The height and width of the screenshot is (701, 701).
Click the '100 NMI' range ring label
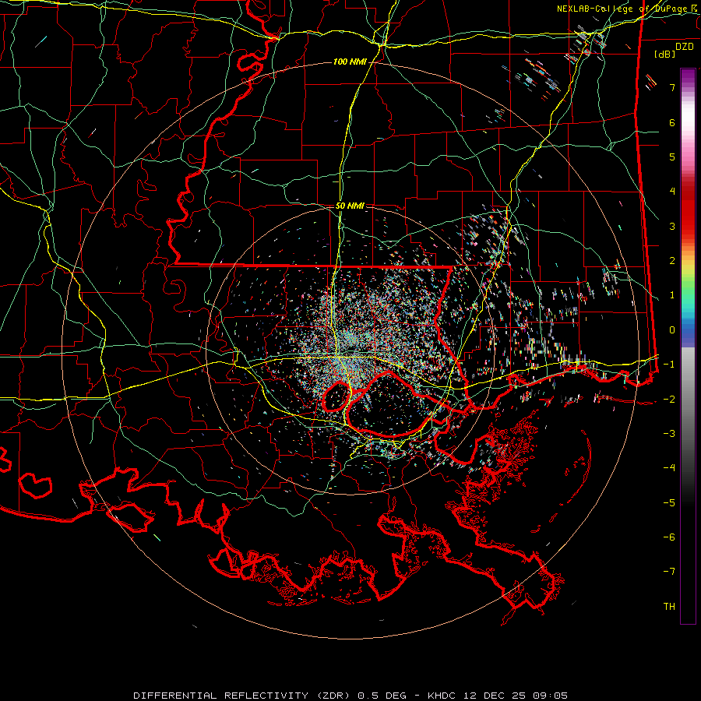350,62
